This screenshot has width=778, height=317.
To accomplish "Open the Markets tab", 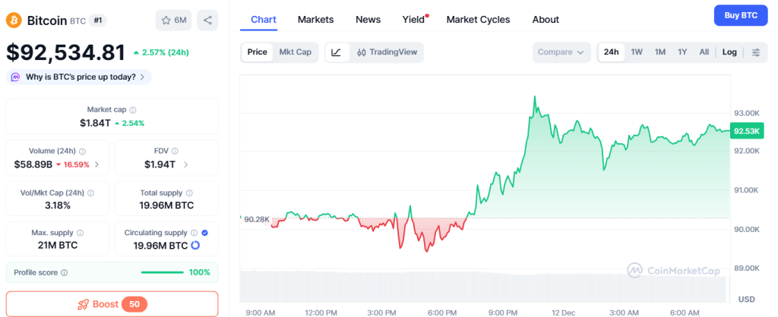I will coord(315,19).
